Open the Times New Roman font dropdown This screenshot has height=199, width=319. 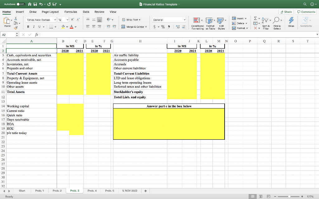[x=40, y=19]
